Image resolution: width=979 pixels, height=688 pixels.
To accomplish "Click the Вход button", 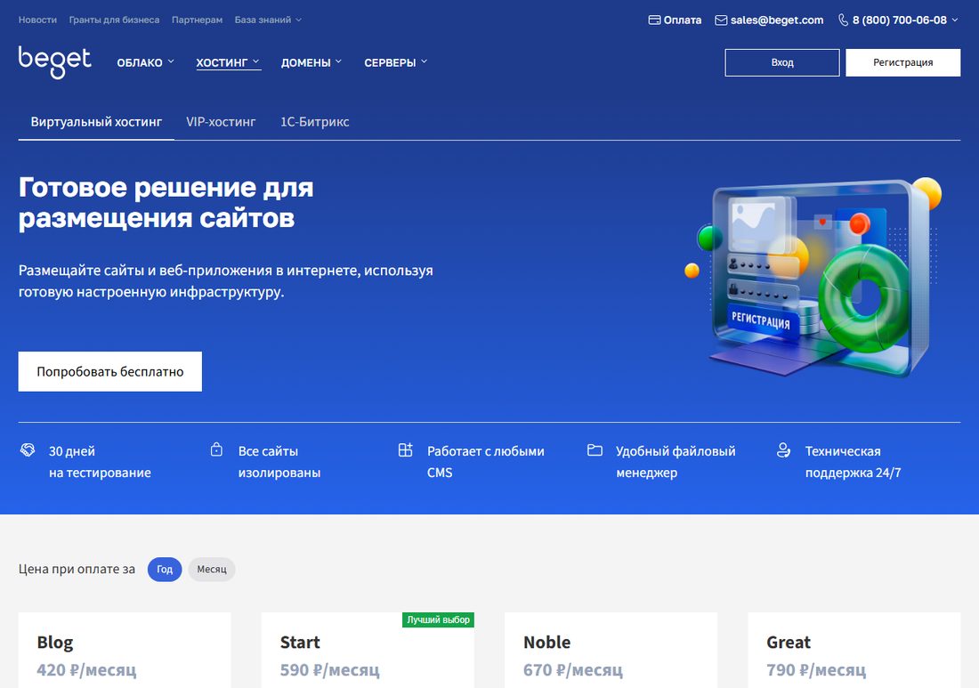I will coord(782,62).
